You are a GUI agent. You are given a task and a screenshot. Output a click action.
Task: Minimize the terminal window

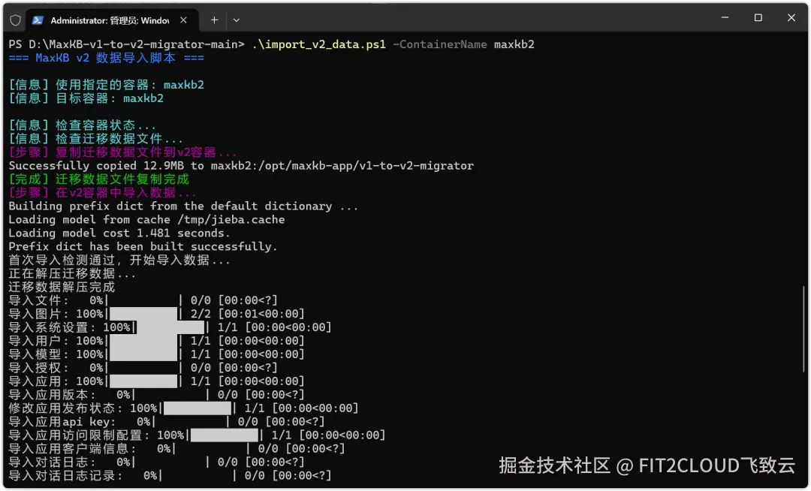[725, 17]
